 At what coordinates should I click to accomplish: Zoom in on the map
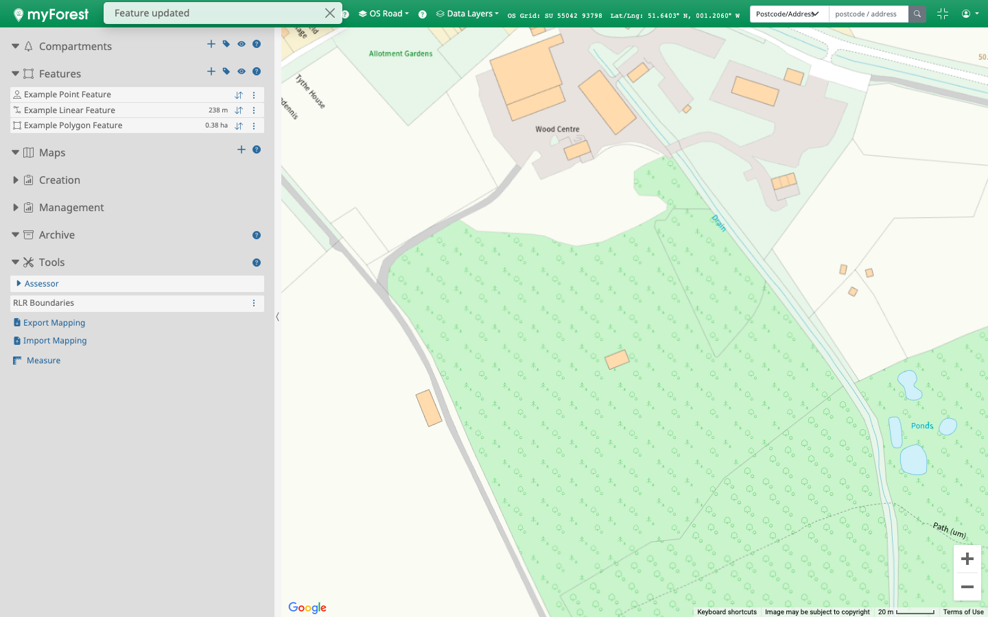(x=967, y=559)
